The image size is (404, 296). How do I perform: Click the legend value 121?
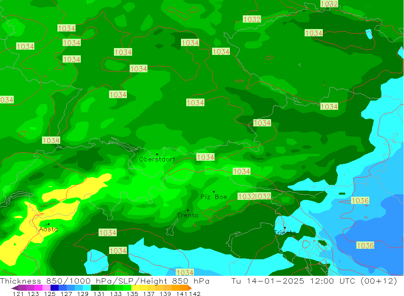pyautogui.click(x=18, y=294)
